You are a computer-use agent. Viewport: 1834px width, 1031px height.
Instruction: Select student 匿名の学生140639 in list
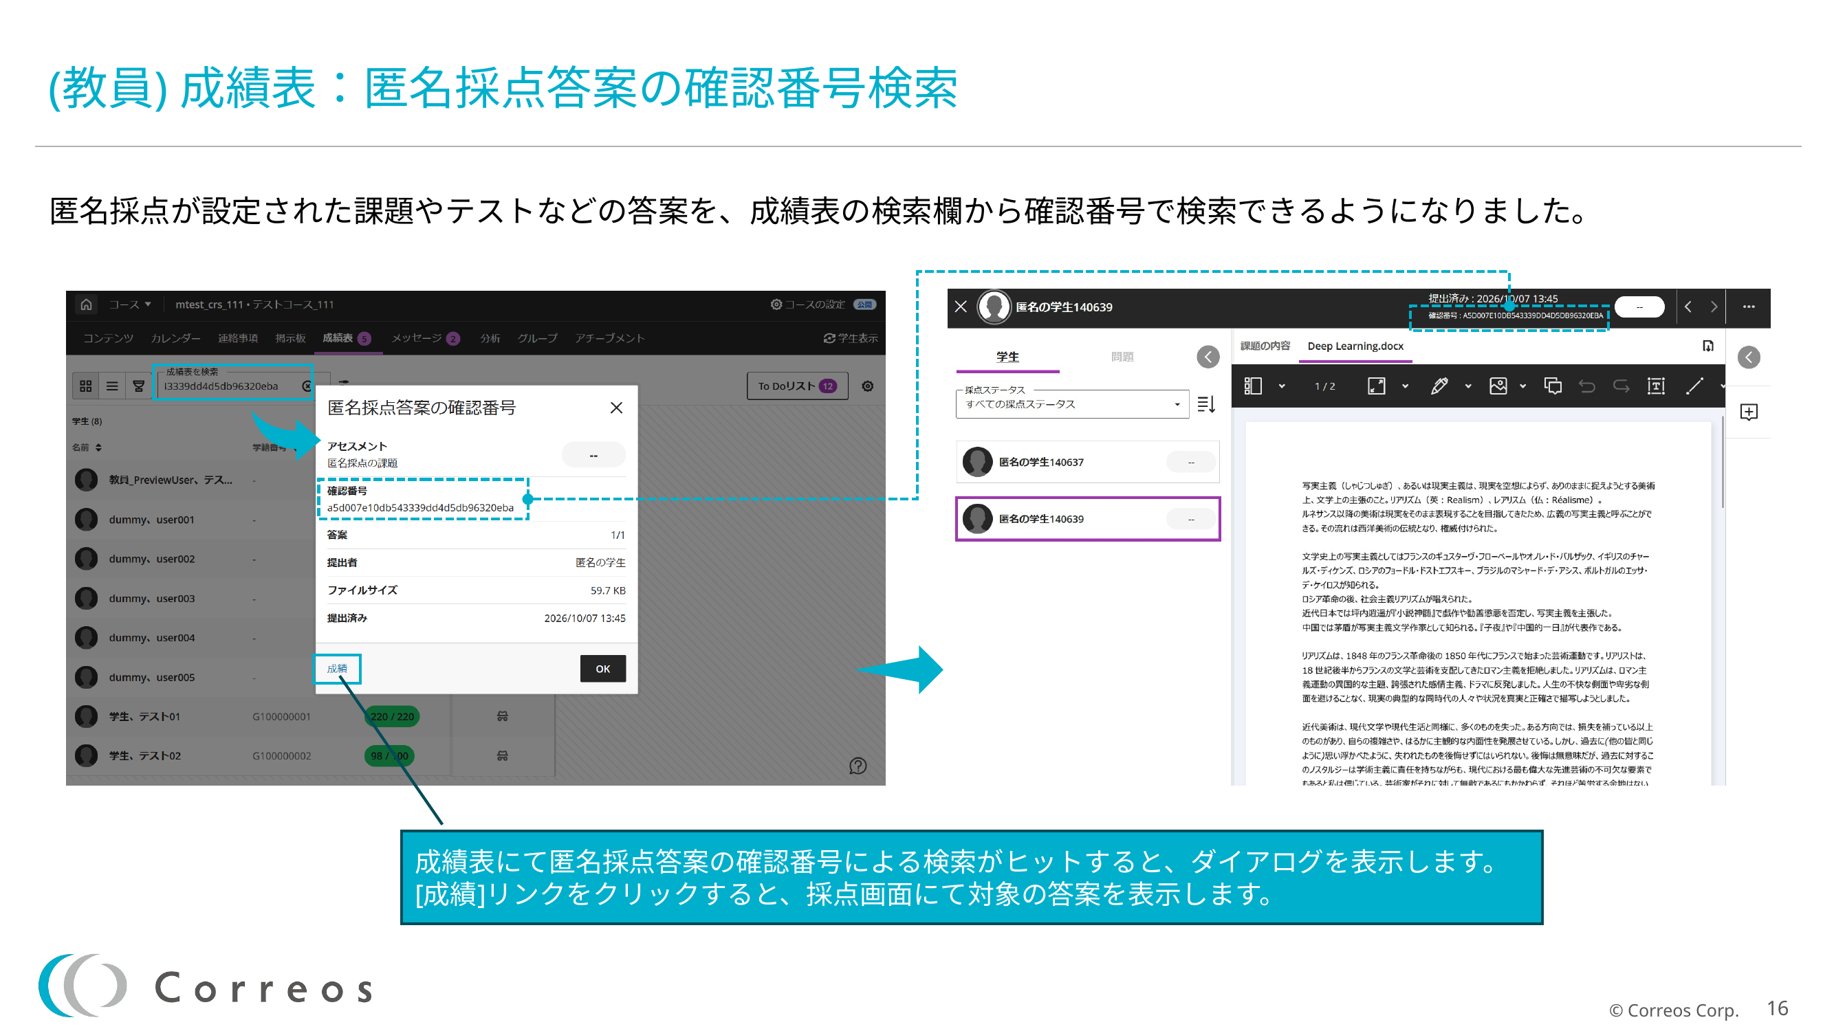click(1087, 519)
